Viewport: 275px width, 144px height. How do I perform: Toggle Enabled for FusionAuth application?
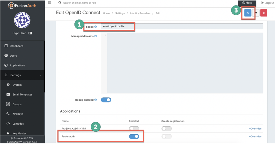pos(134,137)
